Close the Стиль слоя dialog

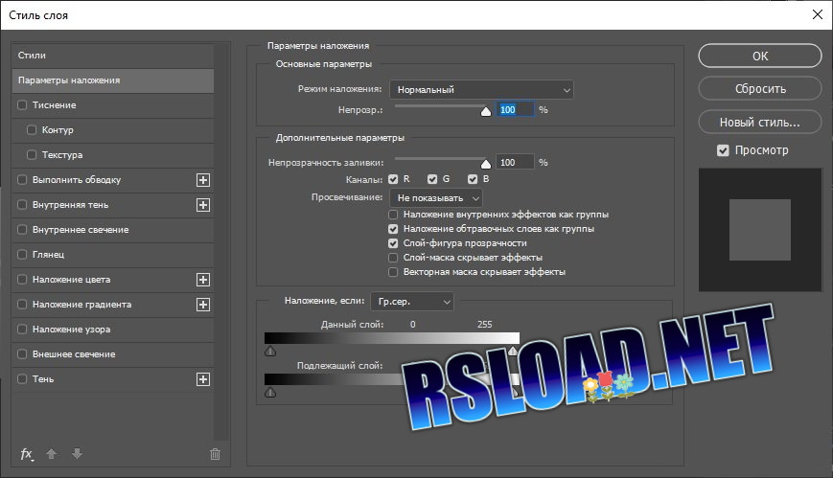pos(818,15)
